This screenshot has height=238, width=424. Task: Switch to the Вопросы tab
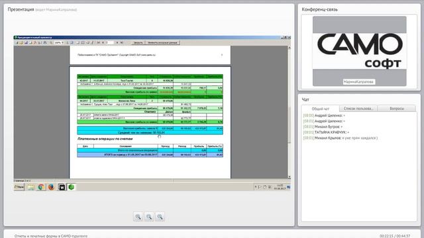(x=397, y=108)
